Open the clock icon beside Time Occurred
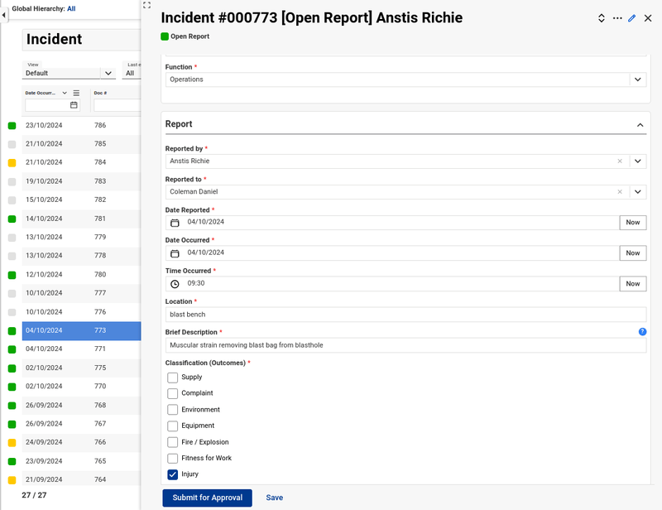This screenshot has width=662, height=510. tap(175, 284)
